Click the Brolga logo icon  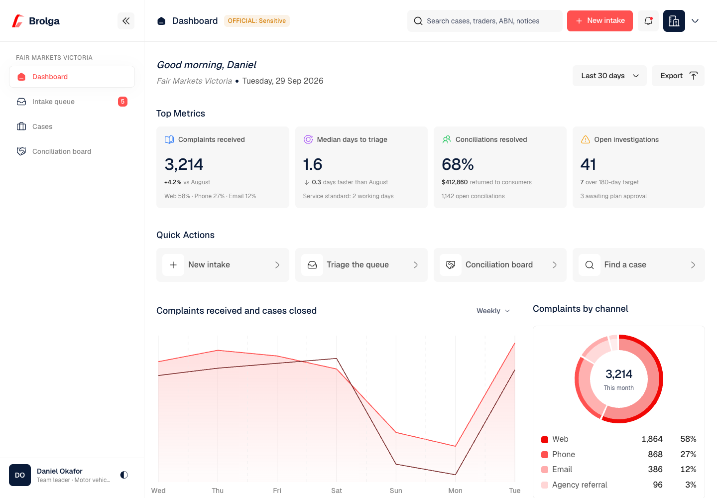pos(18,21)
